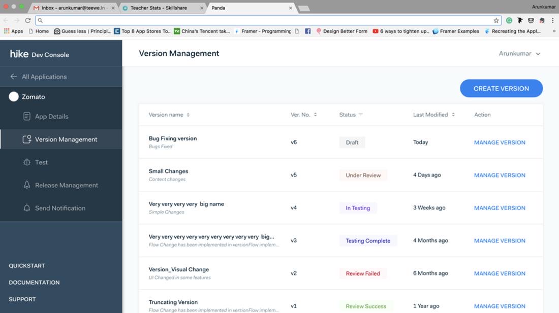Screen dimensions: 559x313
Task: Click the Zomato app avatar circle
Action: coord(14,97)
